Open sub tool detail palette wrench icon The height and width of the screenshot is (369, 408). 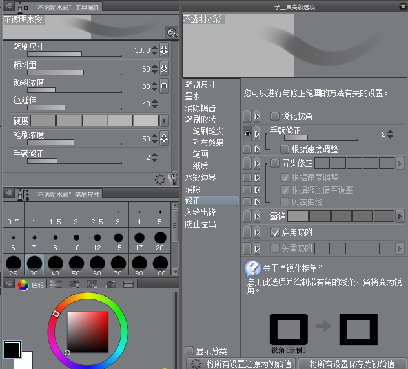tap(173, 179)
